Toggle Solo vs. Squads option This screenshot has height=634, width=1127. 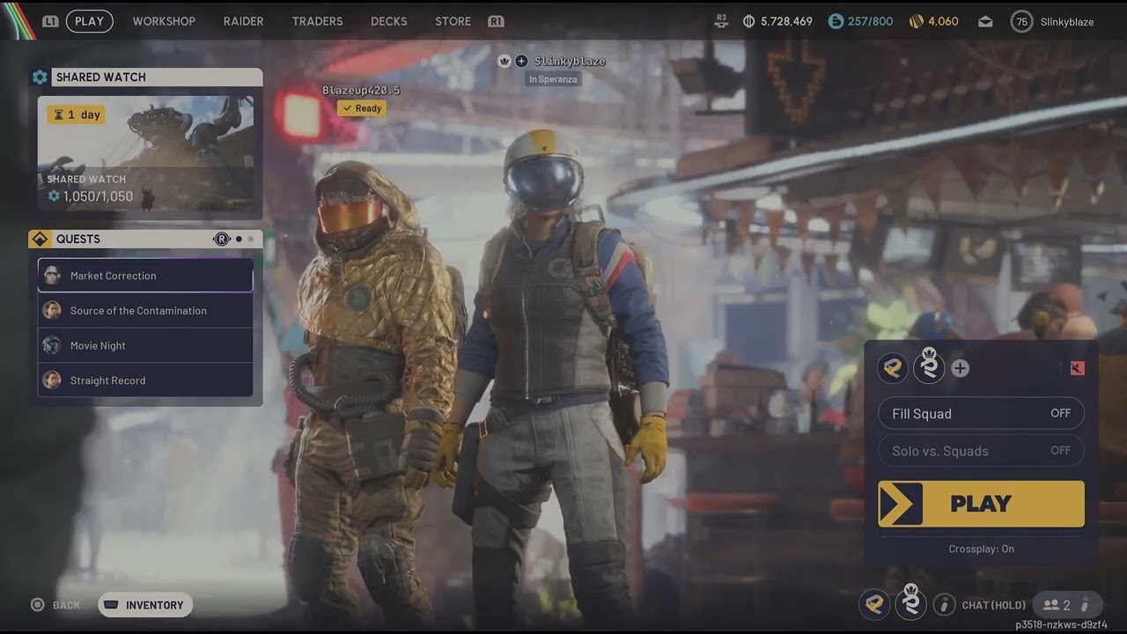tap(981, 451)
